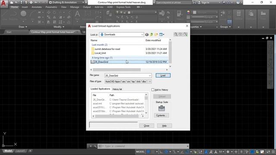This screenshot has width=276, height=155.
Task: Collapse the A long time ago (1) group
Action: 102,58
